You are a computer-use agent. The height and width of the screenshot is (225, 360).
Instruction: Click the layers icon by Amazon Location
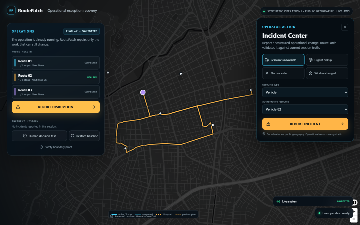pyautogui.click(x=111, y=216)
